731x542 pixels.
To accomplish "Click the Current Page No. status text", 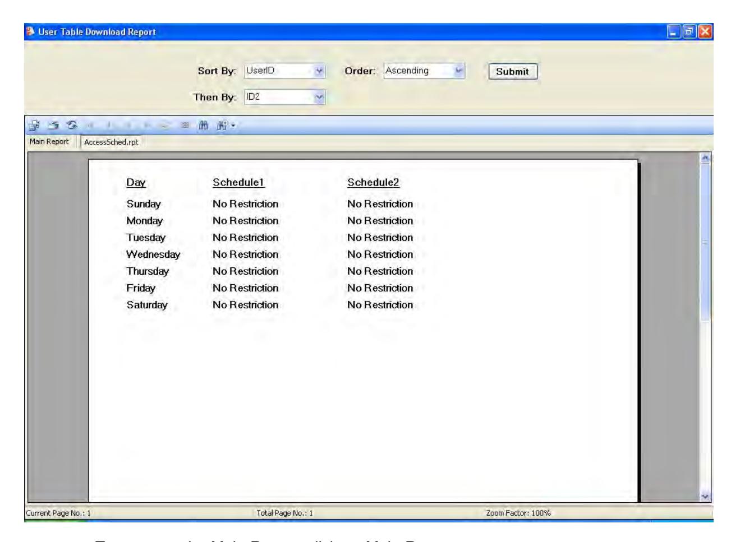I will (58, 513).
